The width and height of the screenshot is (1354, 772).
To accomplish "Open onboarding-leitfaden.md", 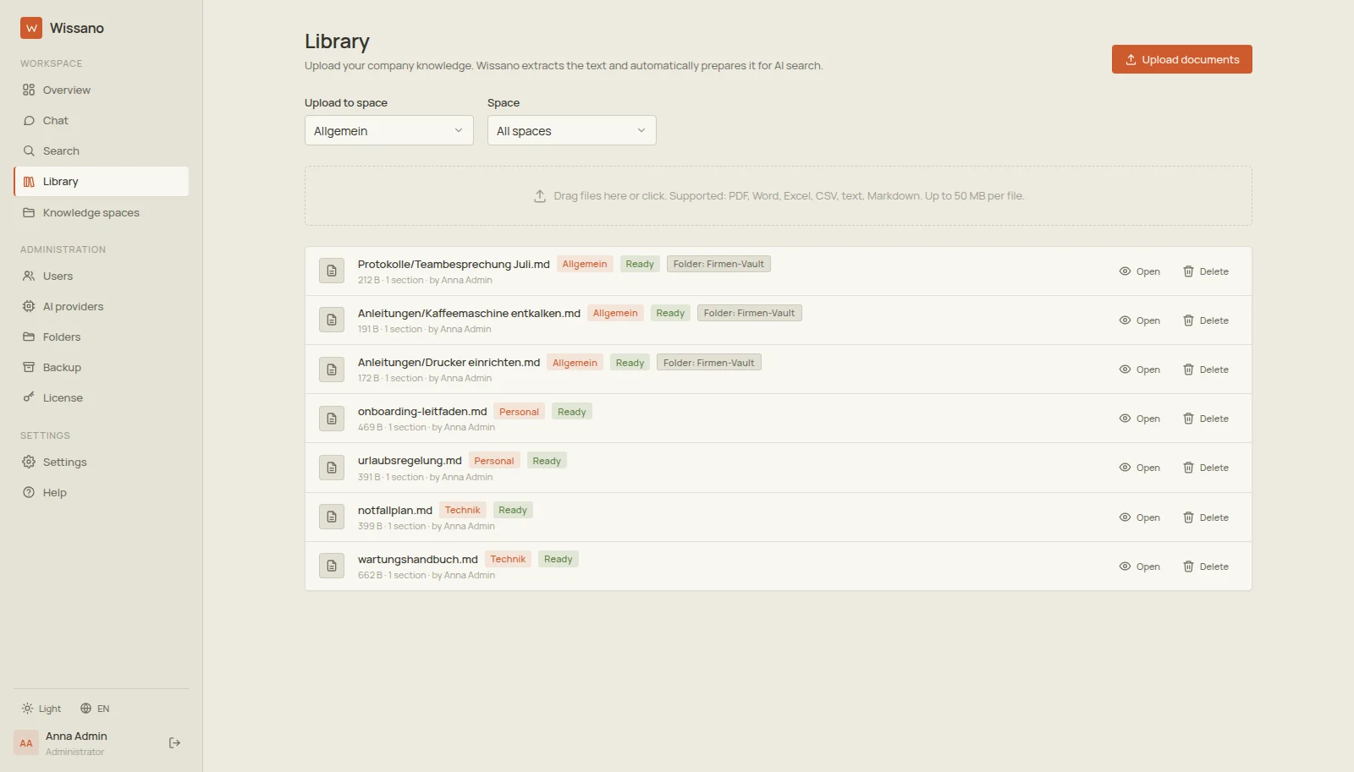I will click(1139, 419).
